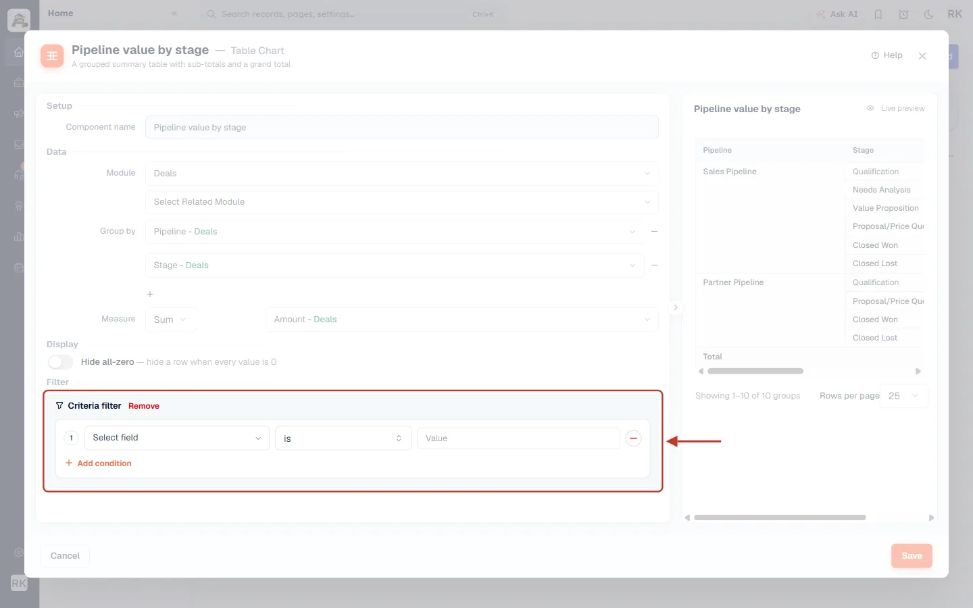This screenshot has width=973, height=608.
Task: Remove the Pipeline - Deals grouping minus icon
Action: [654, 232]
